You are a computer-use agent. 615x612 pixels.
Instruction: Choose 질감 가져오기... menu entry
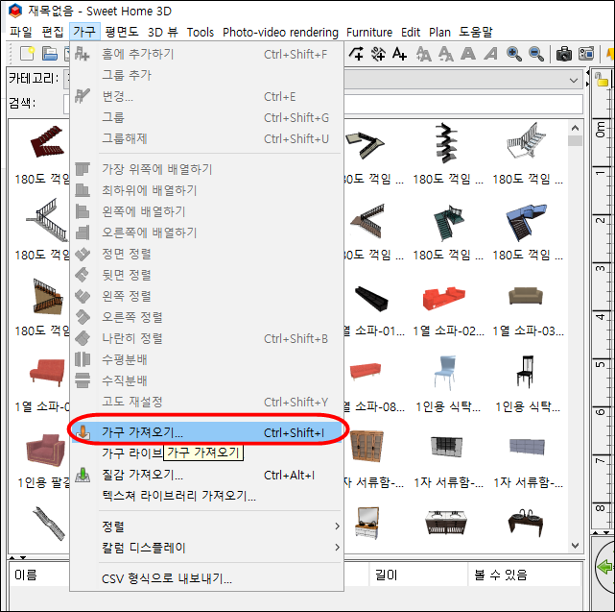tap(206, 475)
